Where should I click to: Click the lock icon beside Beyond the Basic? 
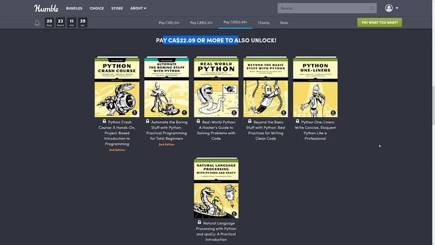[x=249, y=121]
